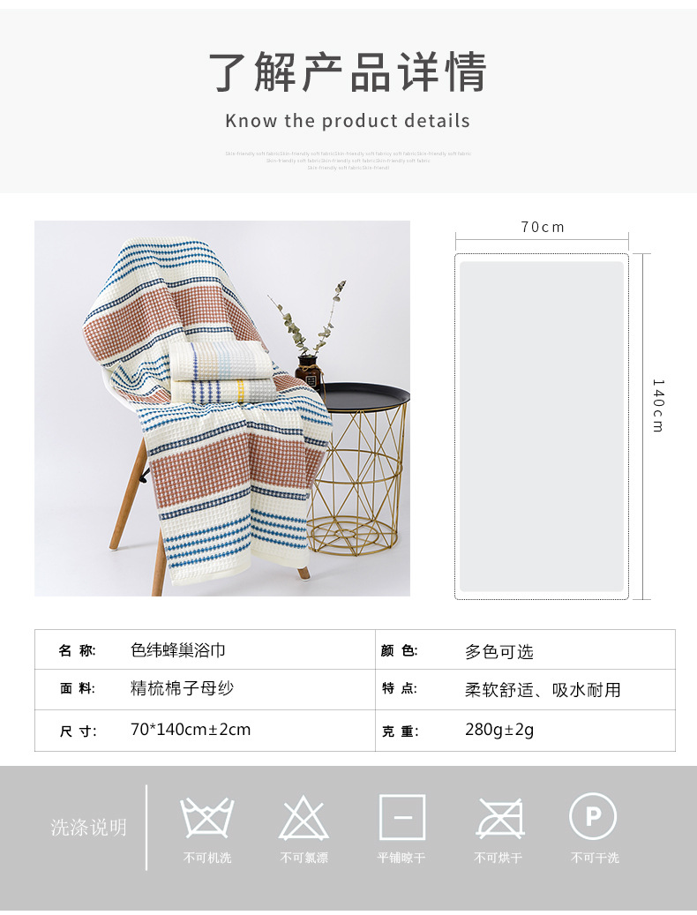Select the product name 色纬蜂巢浴巾

(x=178, y=650)
